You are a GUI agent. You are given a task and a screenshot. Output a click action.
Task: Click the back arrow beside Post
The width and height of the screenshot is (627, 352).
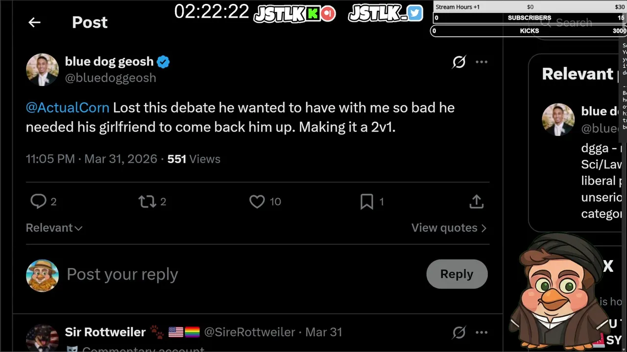pos(34,22)
